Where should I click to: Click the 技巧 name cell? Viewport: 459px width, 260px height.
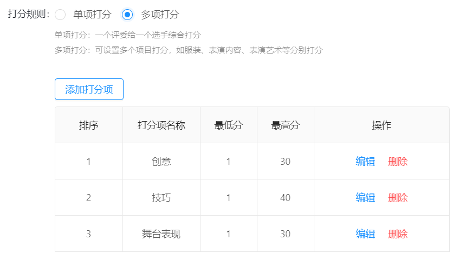[x=161, y=198]
